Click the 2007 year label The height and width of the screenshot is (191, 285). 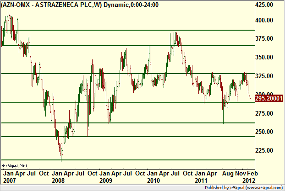[x=10, y=180]
